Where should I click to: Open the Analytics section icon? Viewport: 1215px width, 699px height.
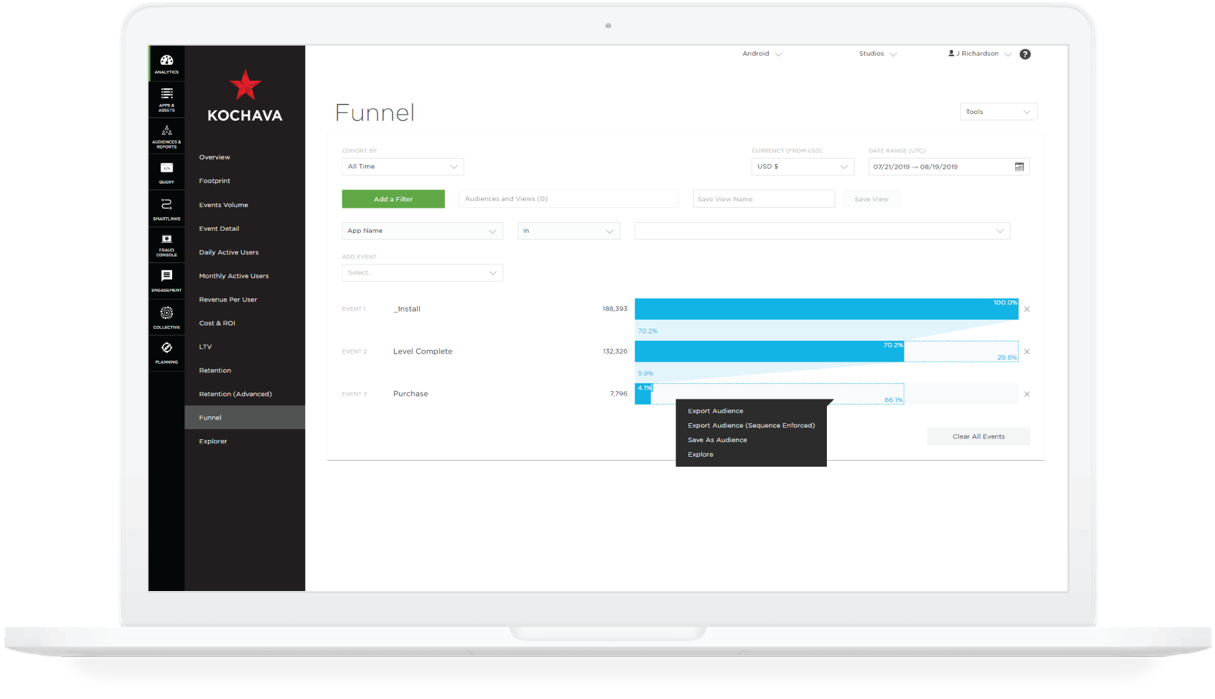coord(167,63)
